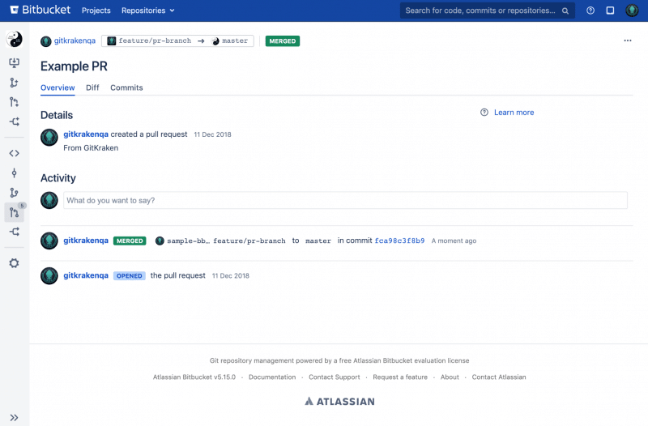The image size is (648, 426).
Task: Open the Documentation footer link
Action: (272, 377)
